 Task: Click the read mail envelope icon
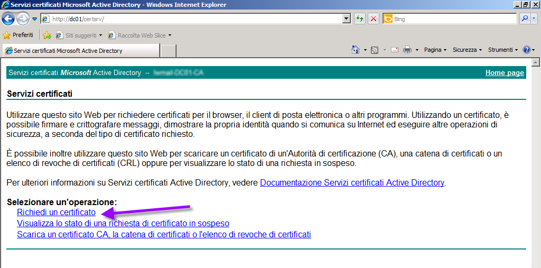pyautogui.click(x=395, y=50)
